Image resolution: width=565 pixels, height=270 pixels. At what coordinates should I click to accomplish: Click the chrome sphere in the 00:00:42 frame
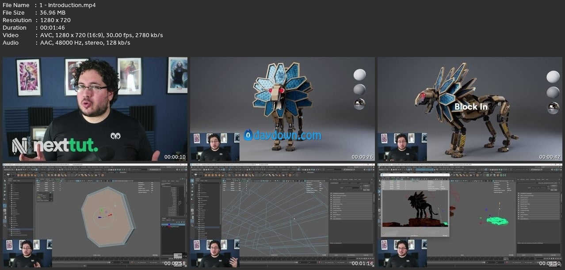point(553,108)
